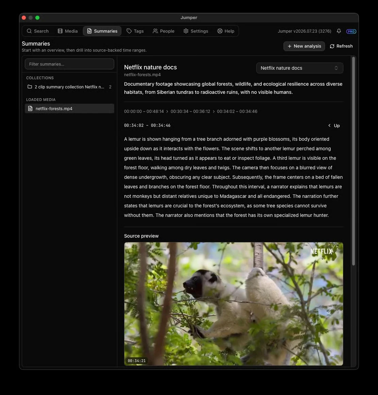This screenshot has height=395, width=378.
Task: Select breadcrumb 00:34:02 – 00:34:46
Action: [237, 111]
